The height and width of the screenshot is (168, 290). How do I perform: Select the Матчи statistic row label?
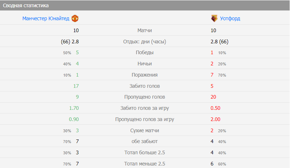[145, 30]
